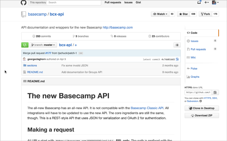Star the bcx-api repository
Screen dimensions: 227x141
[x=183, y=14]
